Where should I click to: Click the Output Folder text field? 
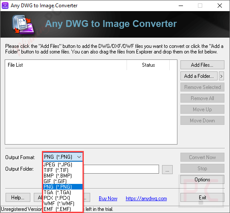[121, 169]
